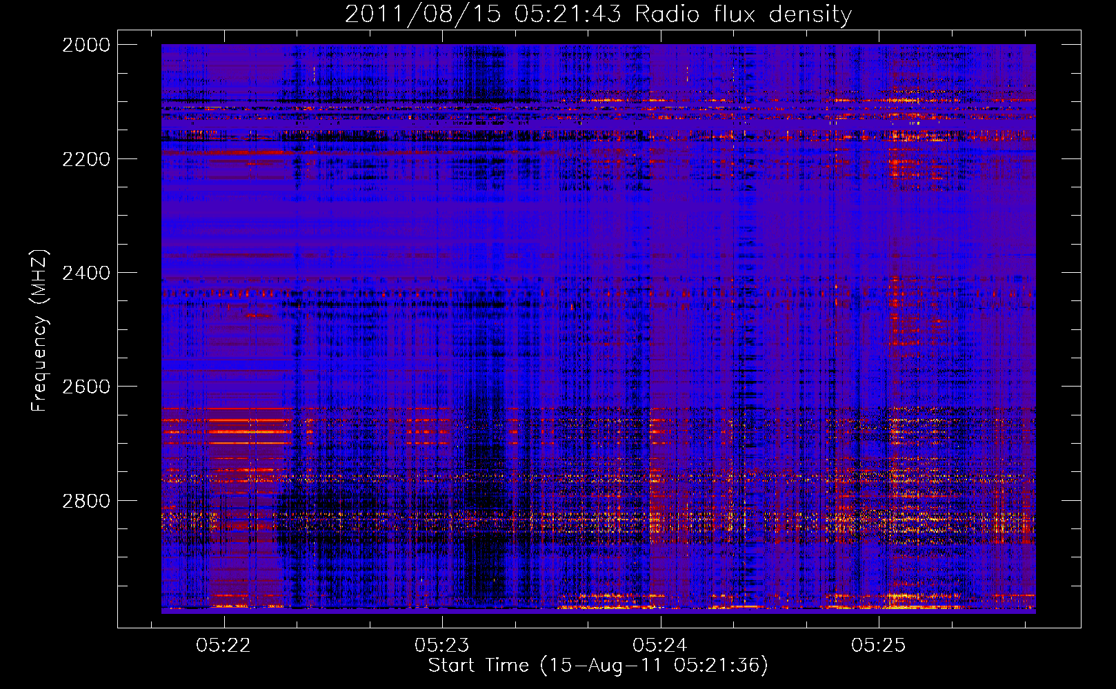Click the 05:23 time tick label
Screen dimensions: 1116x689
point(442,646)
